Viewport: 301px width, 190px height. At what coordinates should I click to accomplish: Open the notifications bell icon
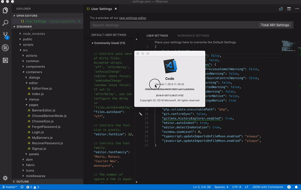(x=296, y=187)
